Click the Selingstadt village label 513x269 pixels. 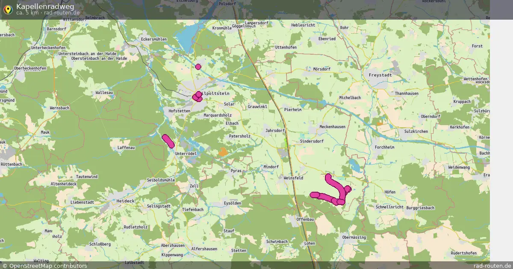[159, 206]
